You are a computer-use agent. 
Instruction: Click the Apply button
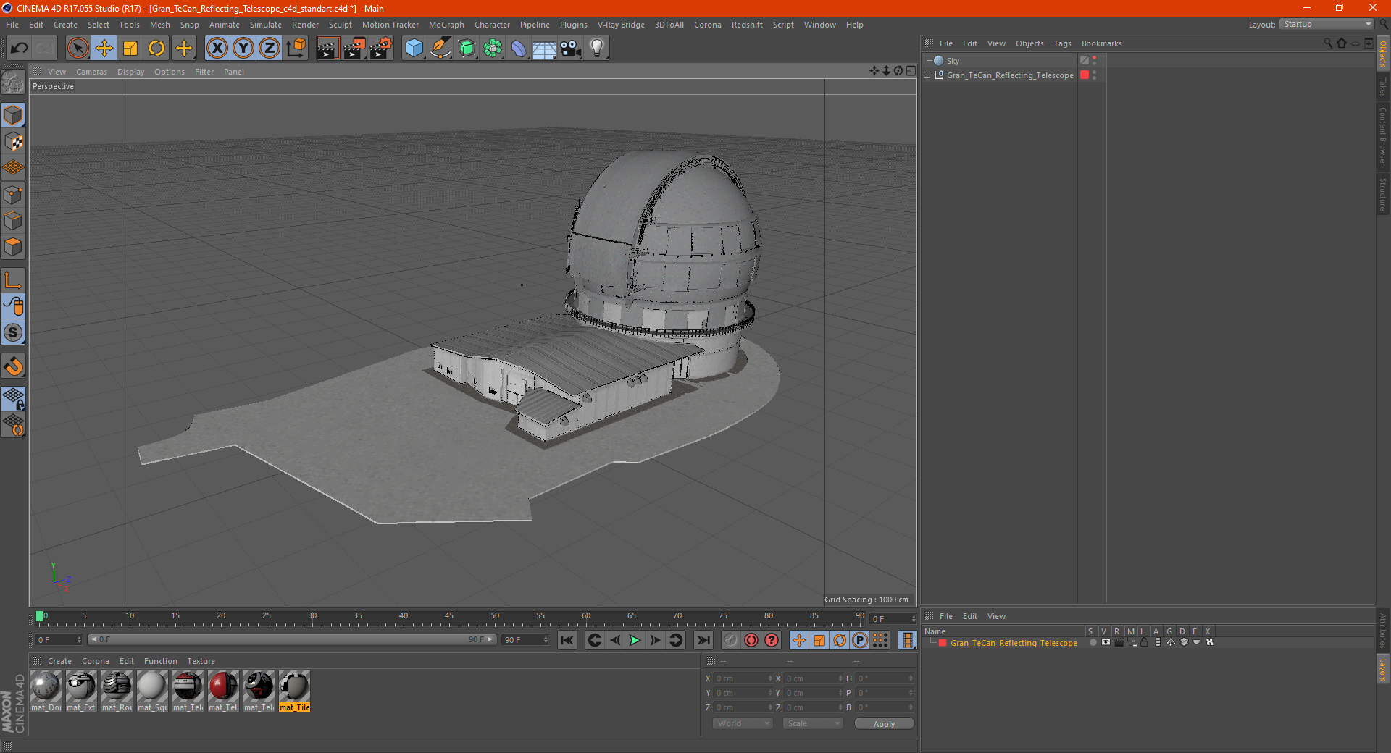pyautogui.click(x=884, y=723)
